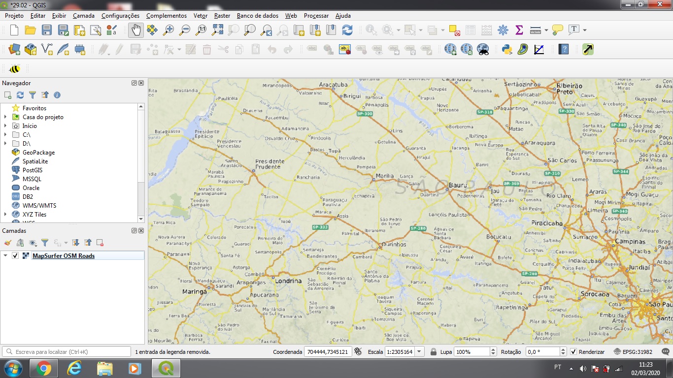Click the Save Project floppy icon

(47, 30)
